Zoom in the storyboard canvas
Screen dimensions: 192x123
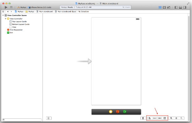(182, 118)
